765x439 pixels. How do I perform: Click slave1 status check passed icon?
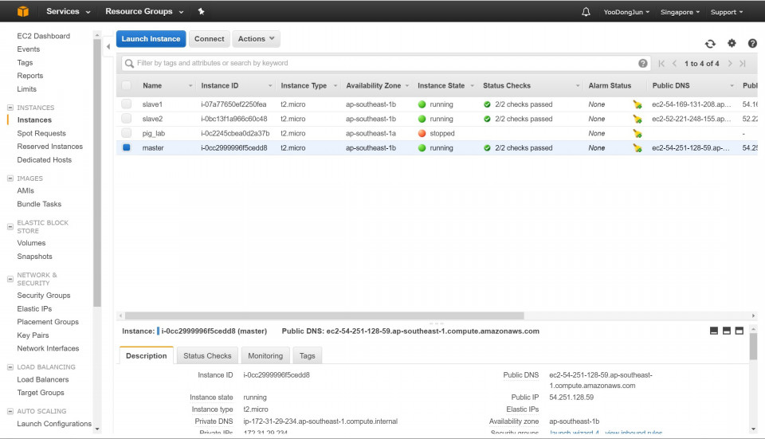pos(487,104)
